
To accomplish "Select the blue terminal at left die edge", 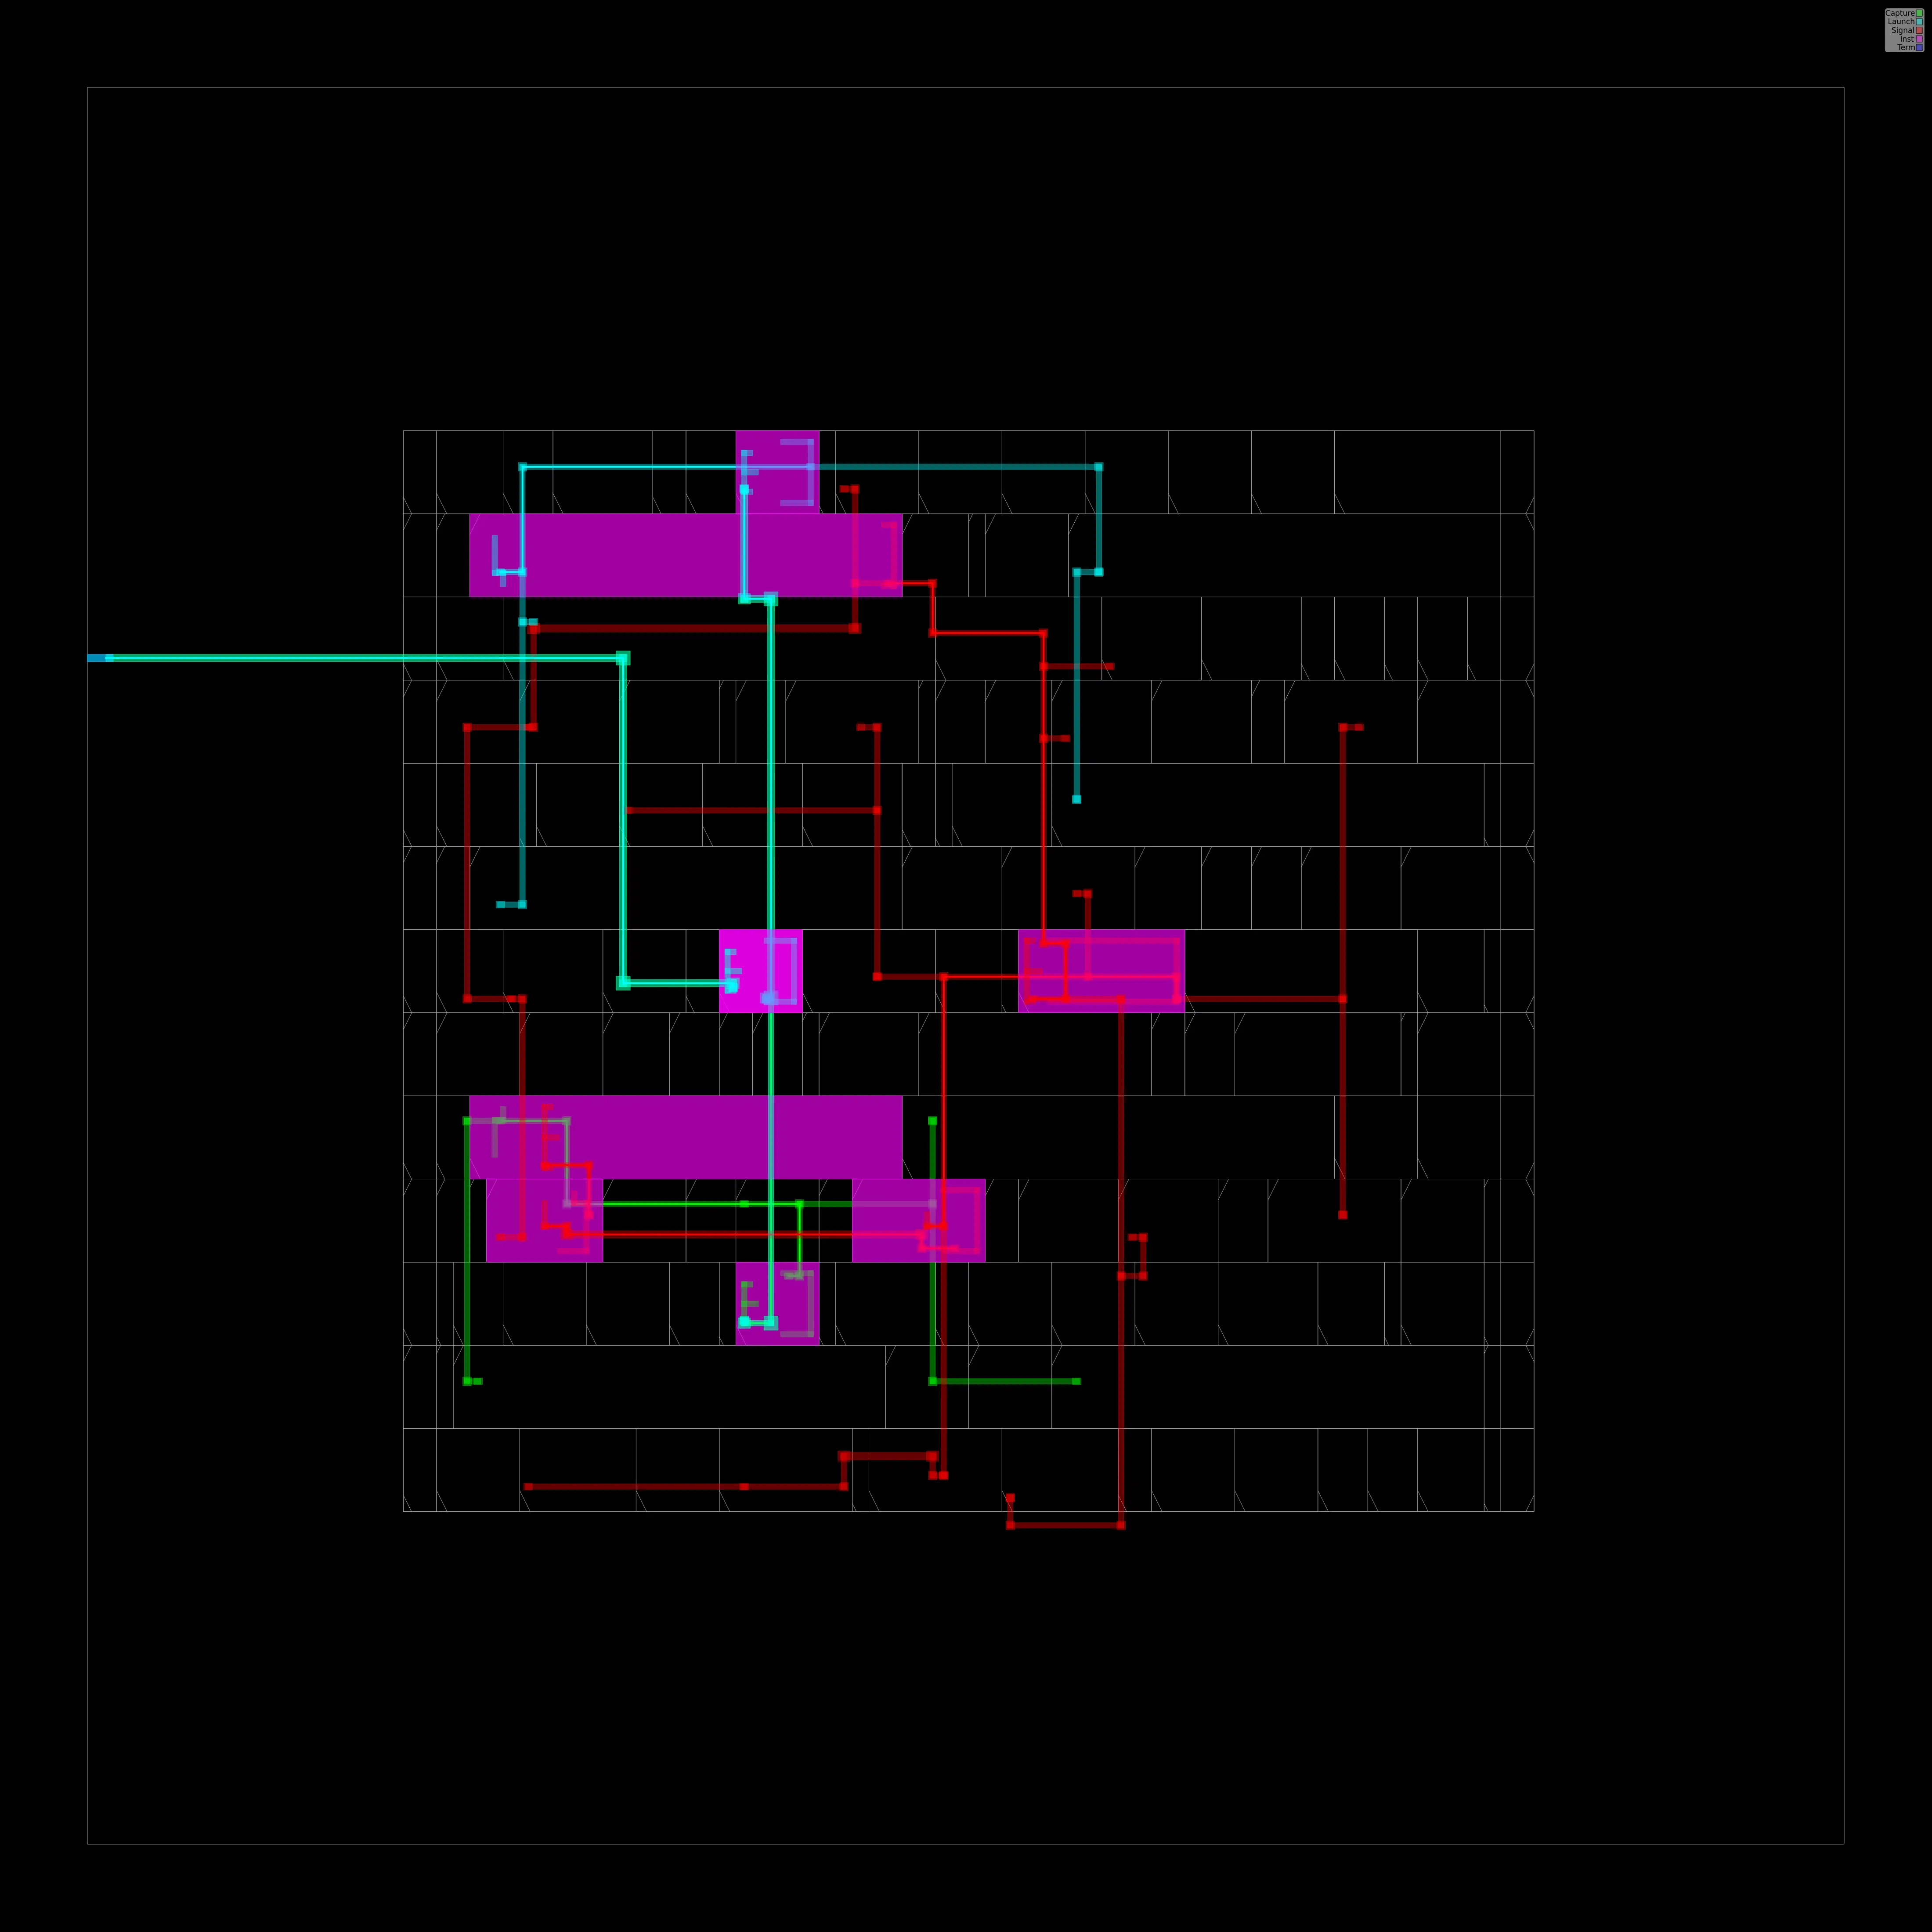I will click(99, 658).
